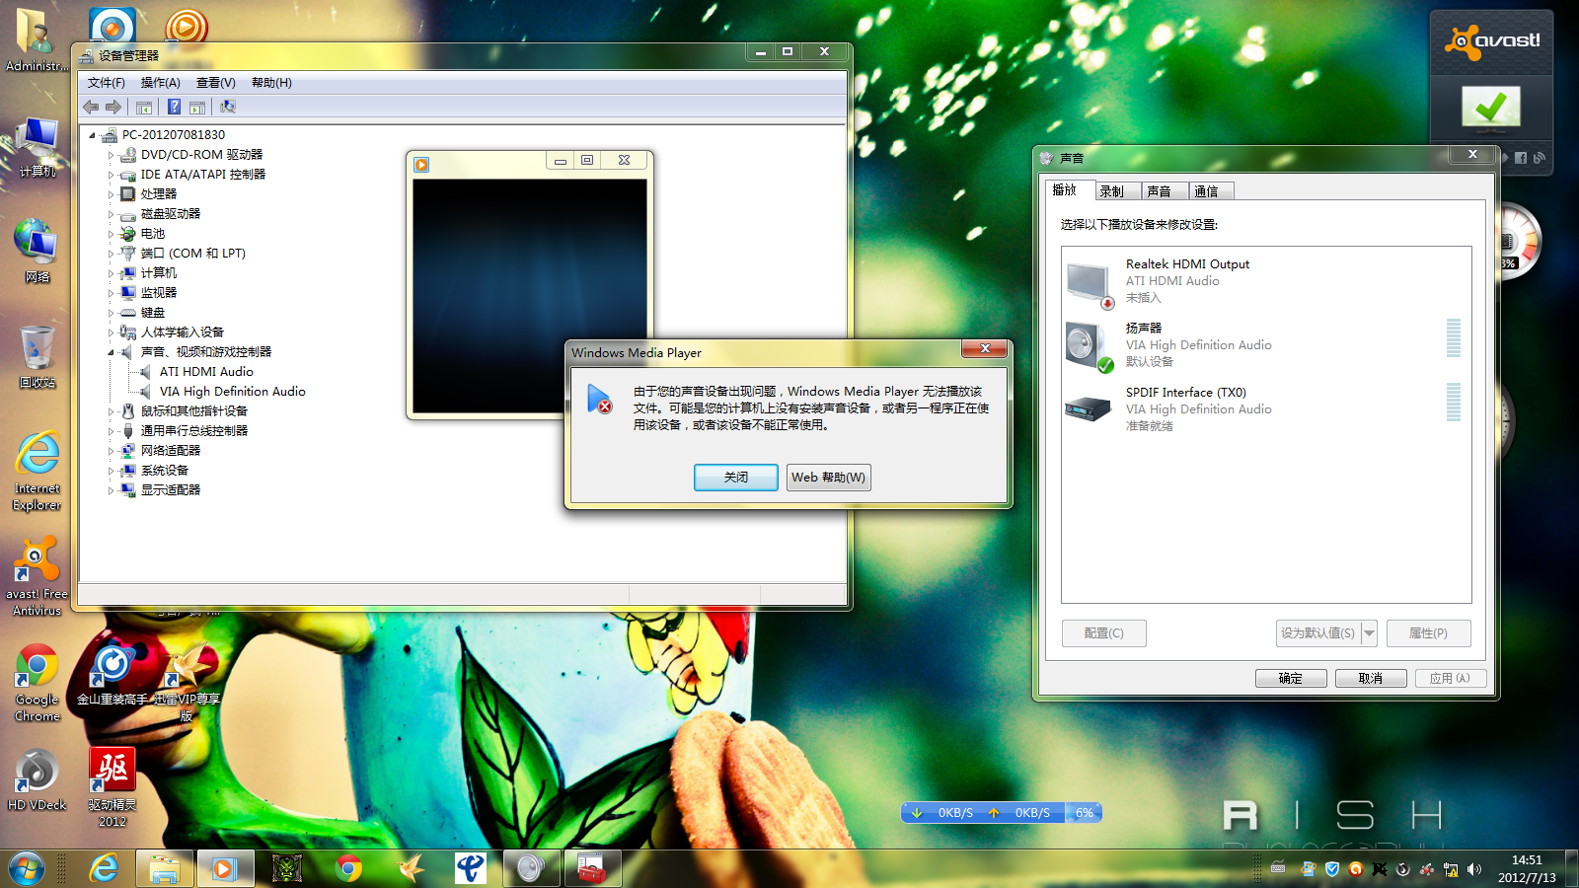Image resolution: width=1579 pixels, height=888 pixels.
Task: Click the Media Player icon in small window title
Action: tap(422, 165)
